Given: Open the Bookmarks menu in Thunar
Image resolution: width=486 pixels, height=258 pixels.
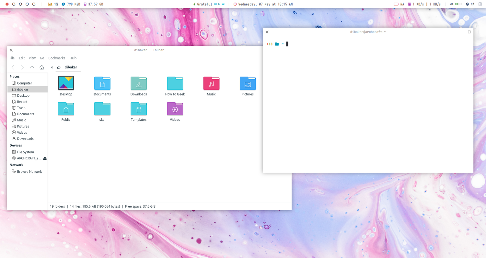Looking at the screenshot, I should click(x=57, y=58).
